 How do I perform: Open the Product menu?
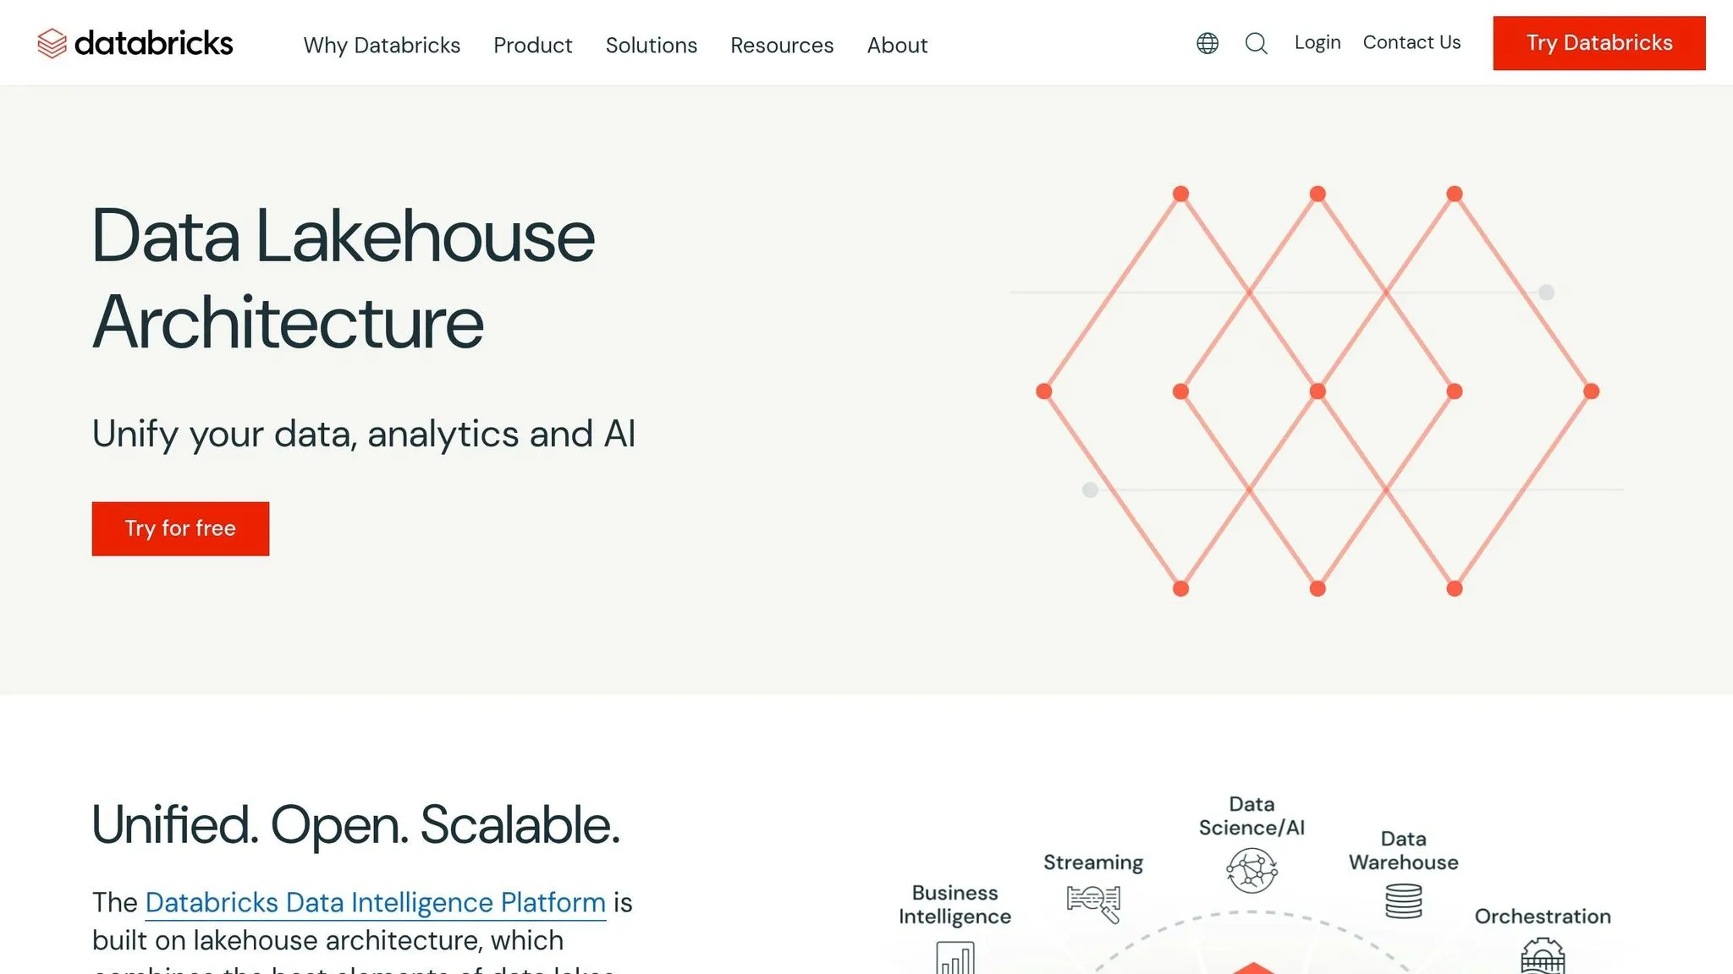point(533,45)
